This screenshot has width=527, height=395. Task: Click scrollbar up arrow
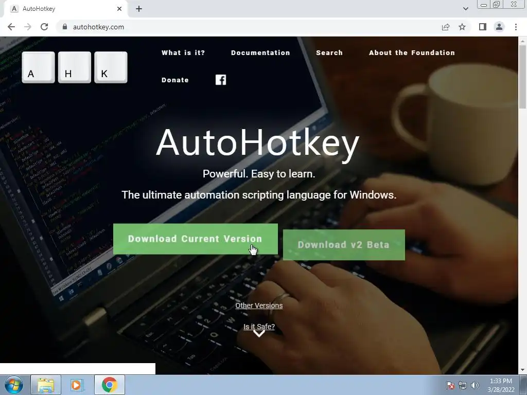click(522, 40)
